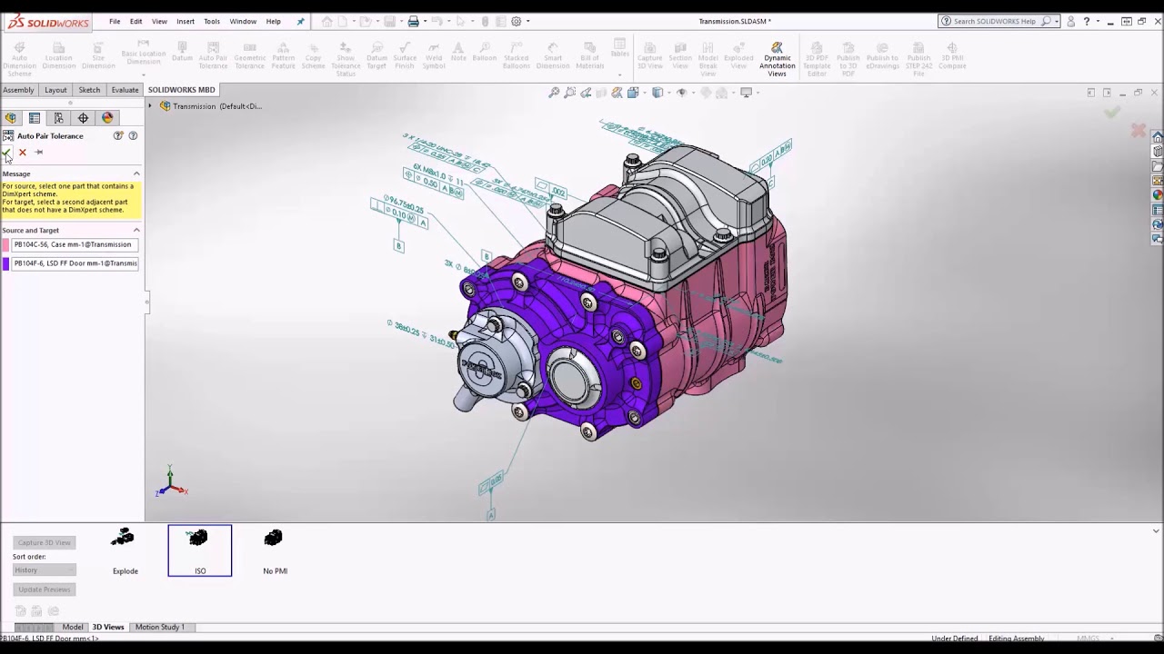Screen dimensions: 1164x654
Task: Open the PropertyManager tab icon
Action: point(35,118)
